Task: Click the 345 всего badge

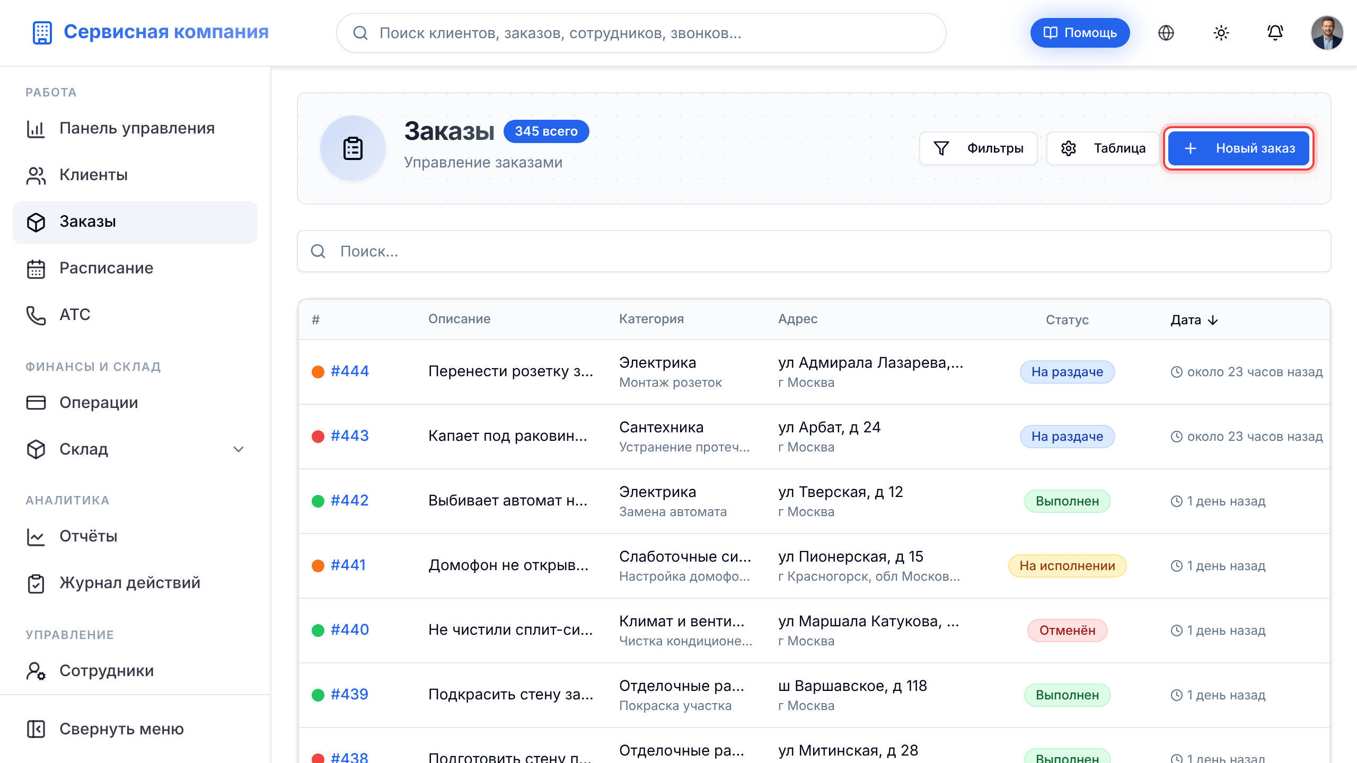Action: (x=546, y=131)
